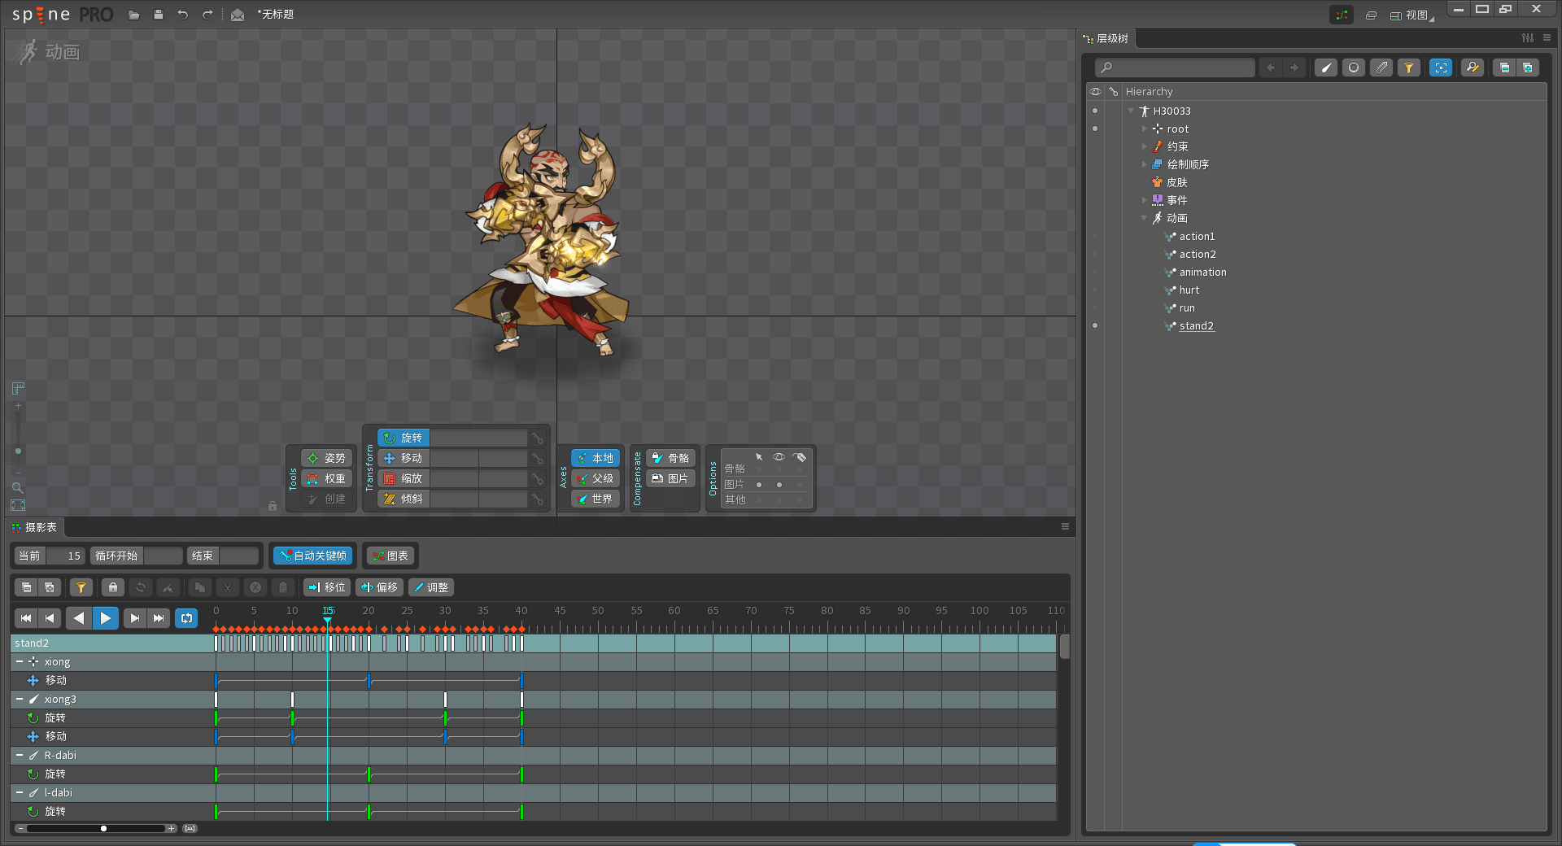
Task: Toggle bone compensation (骨骼)
Action: pos(671,458)
